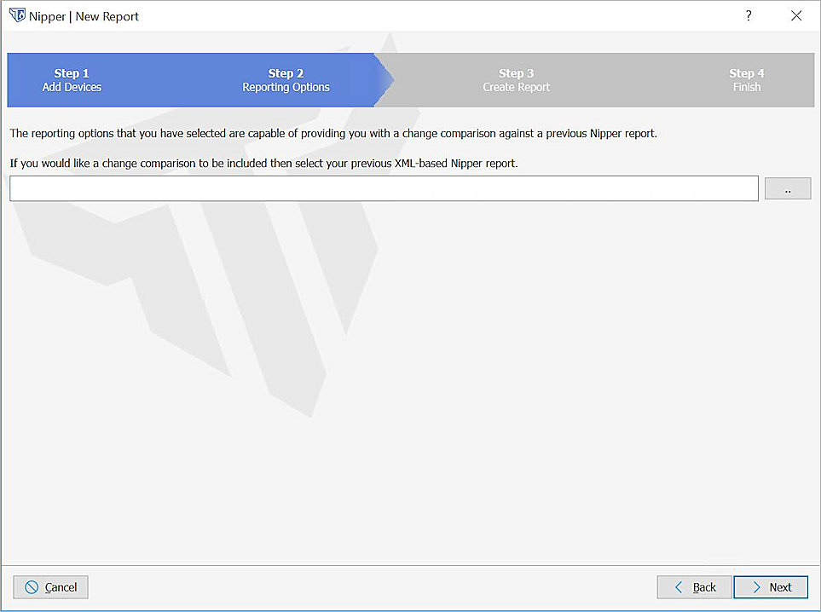Jump to Step 3 Create Report

pyautogui.click(x=516, y=79)
